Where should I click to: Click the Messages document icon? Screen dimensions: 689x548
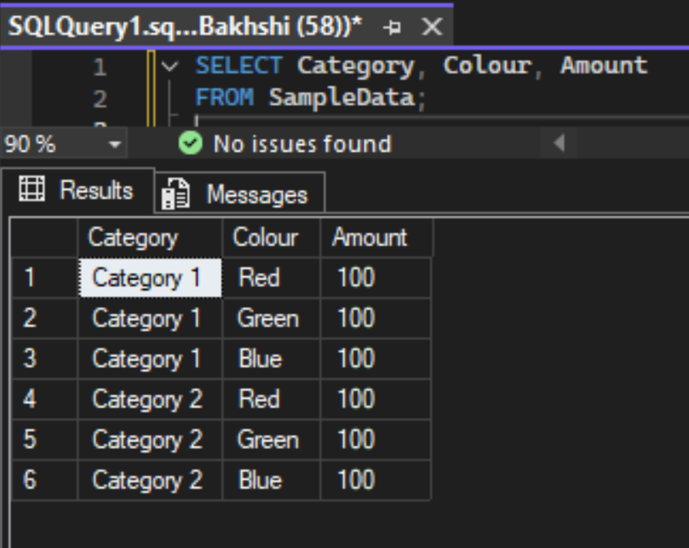[x=175, y=194]
